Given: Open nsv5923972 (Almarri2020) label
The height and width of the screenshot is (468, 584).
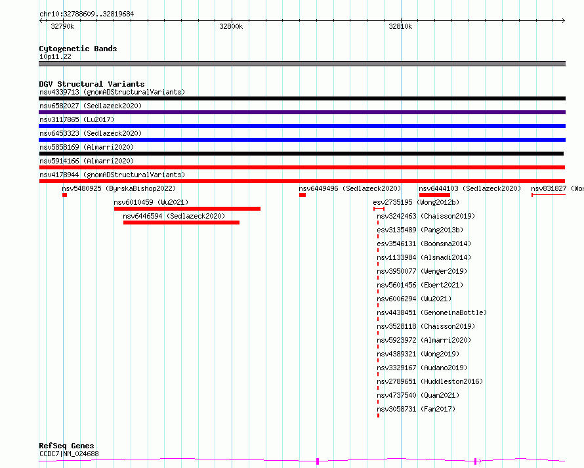Looking at the screenshot, I should [x=424, y=340].
